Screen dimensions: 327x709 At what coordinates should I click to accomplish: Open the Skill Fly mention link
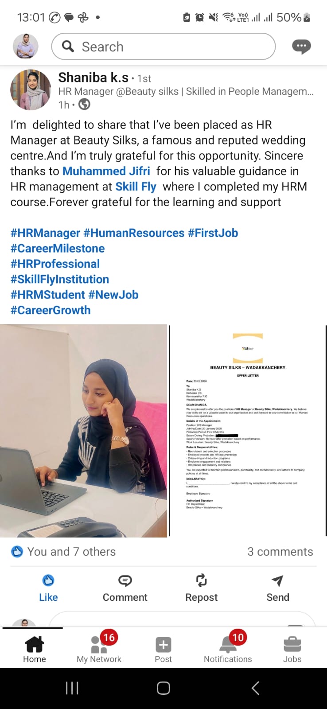pyautogui.click(x=136, y=187)
